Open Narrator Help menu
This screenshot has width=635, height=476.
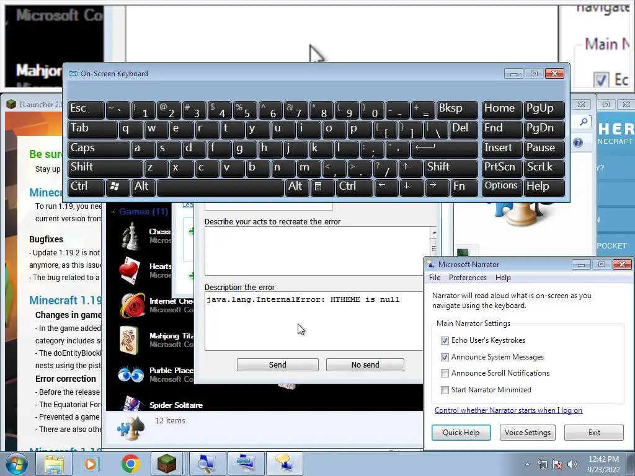pos(502,278)
